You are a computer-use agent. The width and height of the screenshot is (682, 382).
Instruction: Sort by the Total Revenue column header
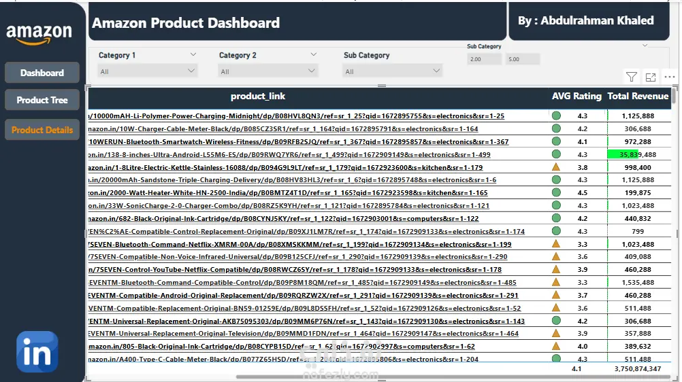[x=638, y=97]
